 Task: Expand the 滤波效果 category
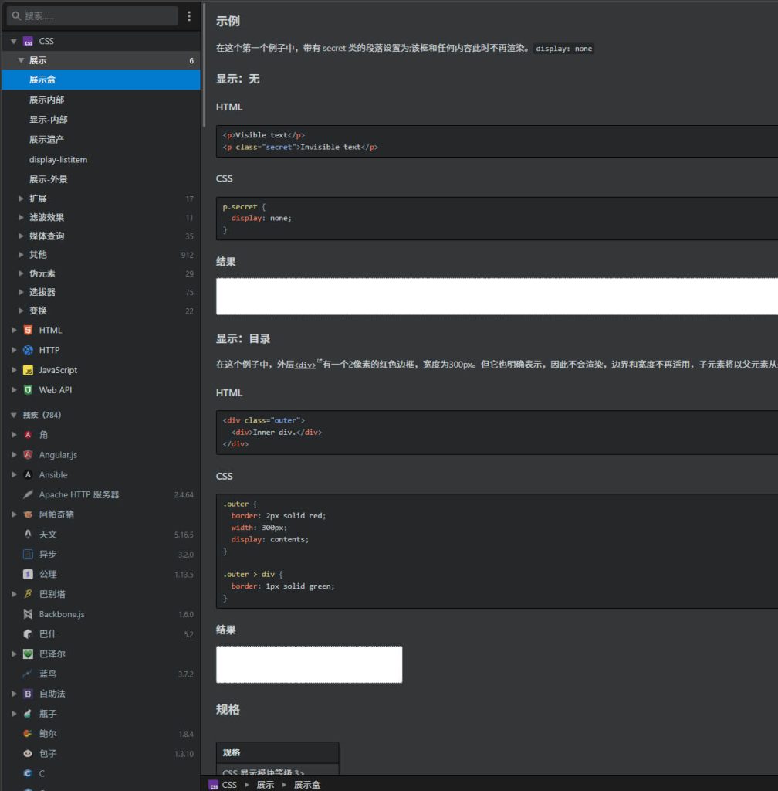pos(22,218)
